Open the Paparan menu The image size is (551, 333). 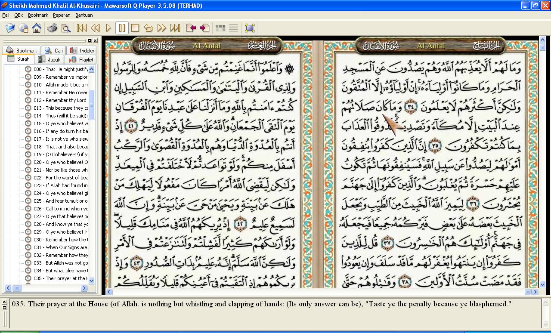click(x=62, y=15)
